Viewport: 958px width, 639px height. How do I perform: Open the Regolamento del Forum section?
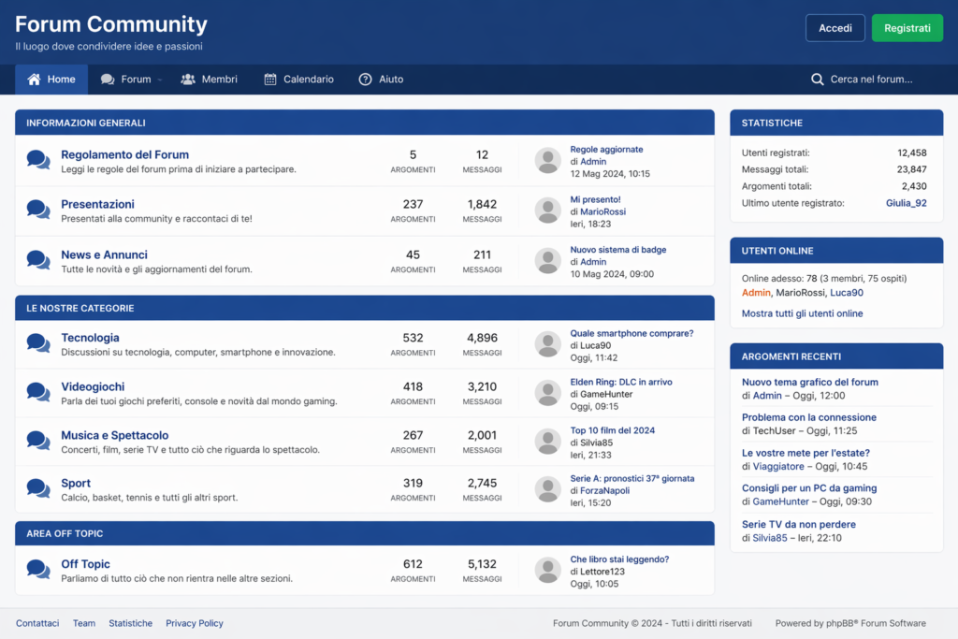[x=124, y=154]
